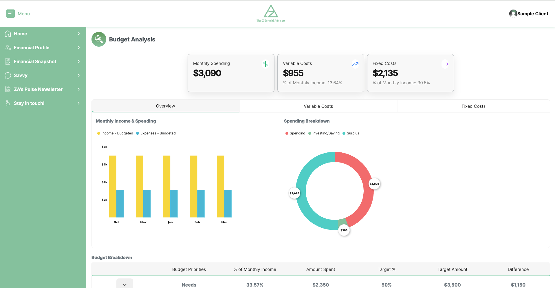Click the red Spending legend dot
This screenshot has height=288, width=555.
click(287, 133)
